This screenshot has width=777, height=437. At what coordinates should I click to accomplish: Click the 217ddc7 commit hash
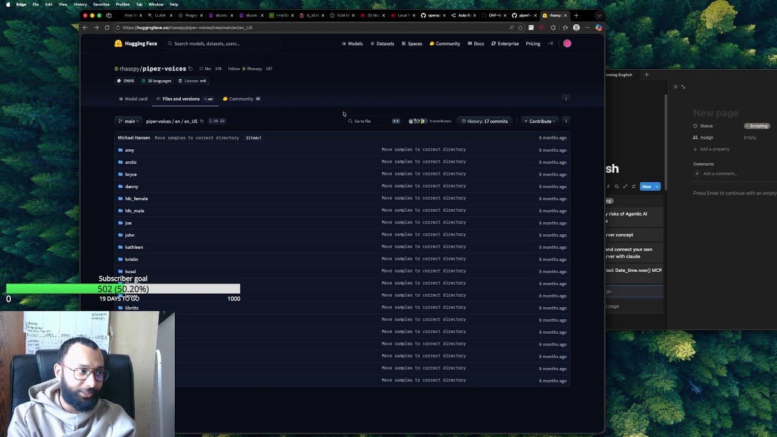(253, 138)
